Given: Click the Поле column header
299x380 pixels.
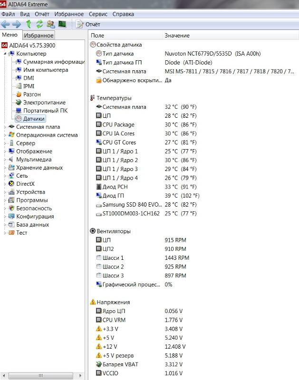Looking at the screenshot, I should 125,35.
